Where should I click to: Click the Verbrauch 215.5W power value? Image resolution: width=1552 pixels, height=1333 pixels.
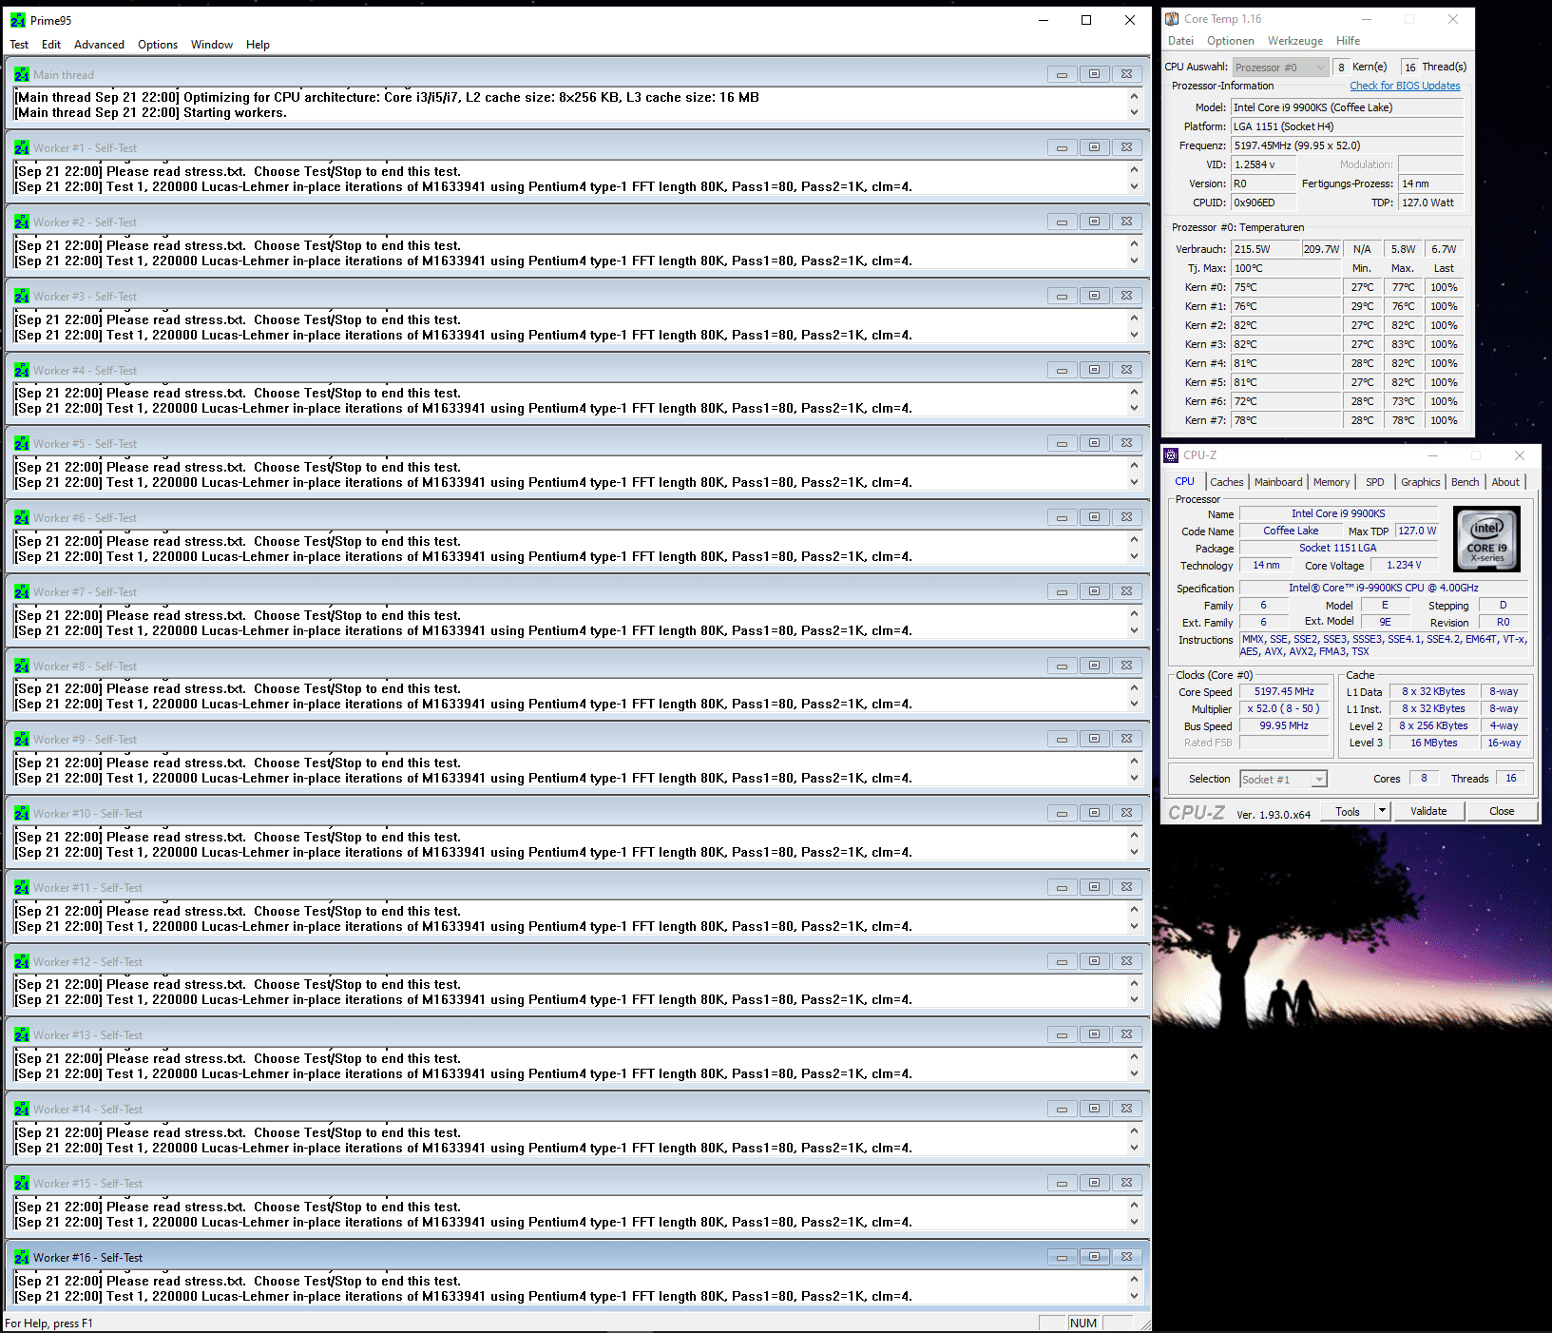coord(1266,249)
